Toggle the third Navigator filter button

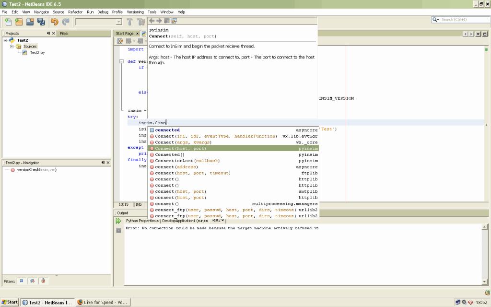tap(43, 281)
